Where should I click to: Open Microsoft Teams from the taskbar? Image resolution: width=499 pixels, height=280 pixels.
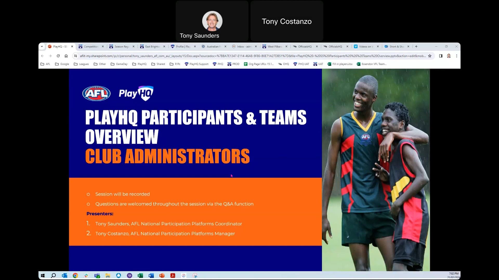(97, 276)
